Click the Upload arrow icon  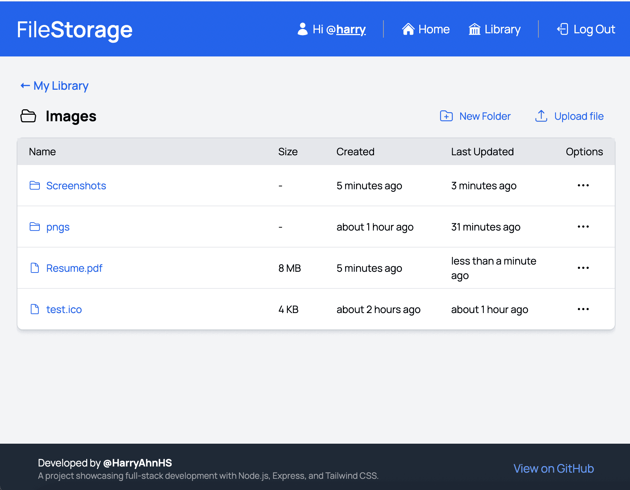(x=541, y=116)
